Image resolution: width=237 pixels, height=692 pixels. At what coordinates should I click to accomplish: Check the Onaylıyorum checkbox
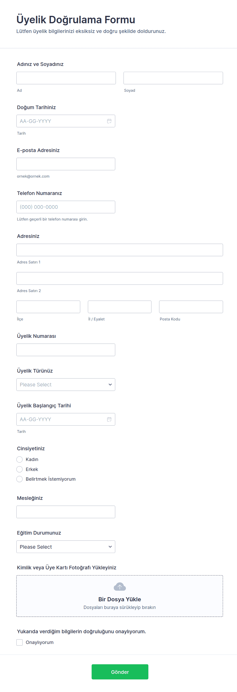point(20,642)
